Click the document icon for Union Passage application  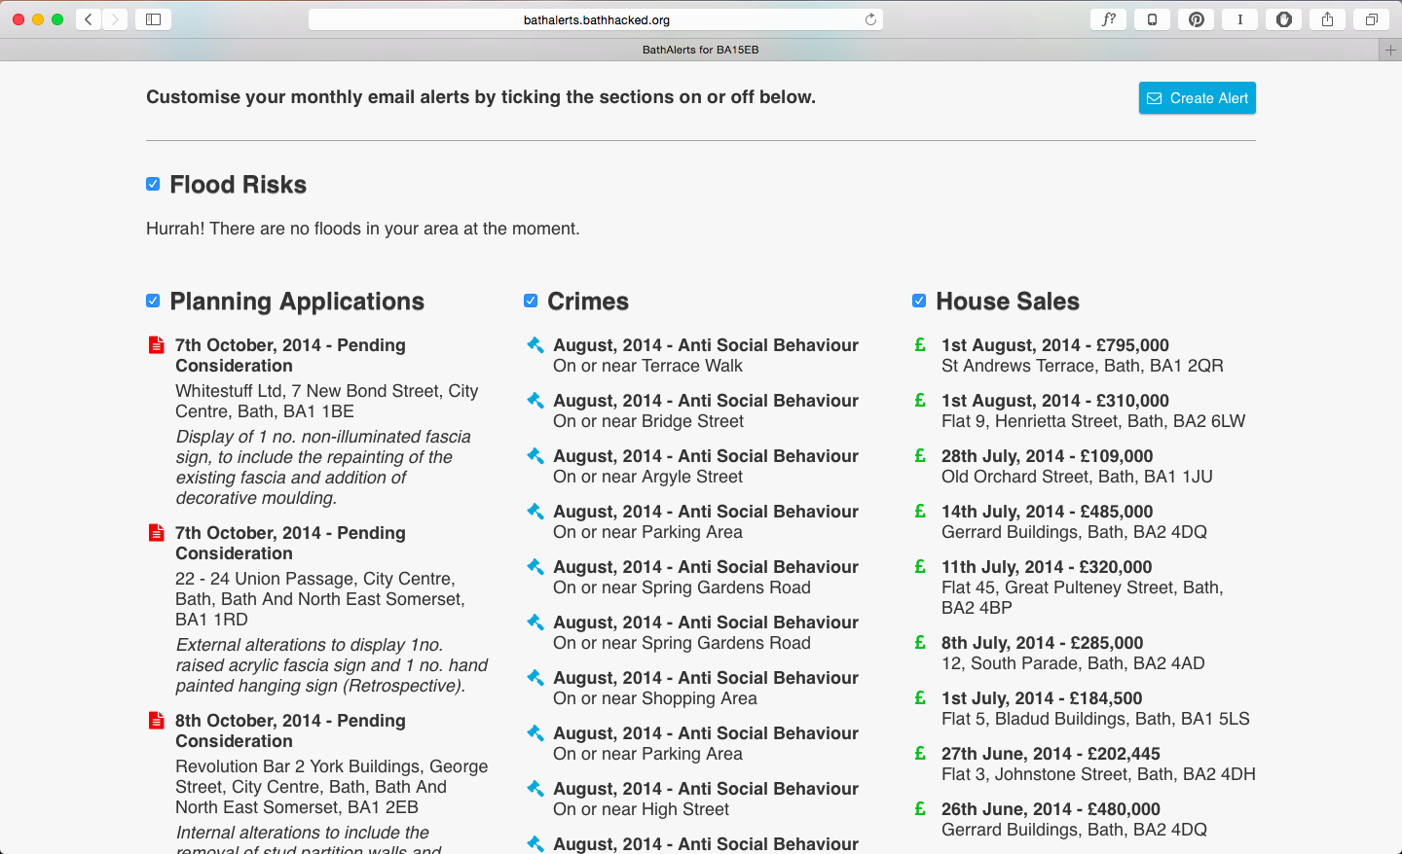(x=156, y=533)
